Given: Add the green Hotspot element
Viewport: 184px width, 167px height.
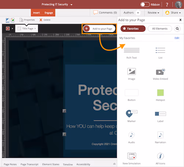Looking at the screenshot, I should tap(160, 95).
